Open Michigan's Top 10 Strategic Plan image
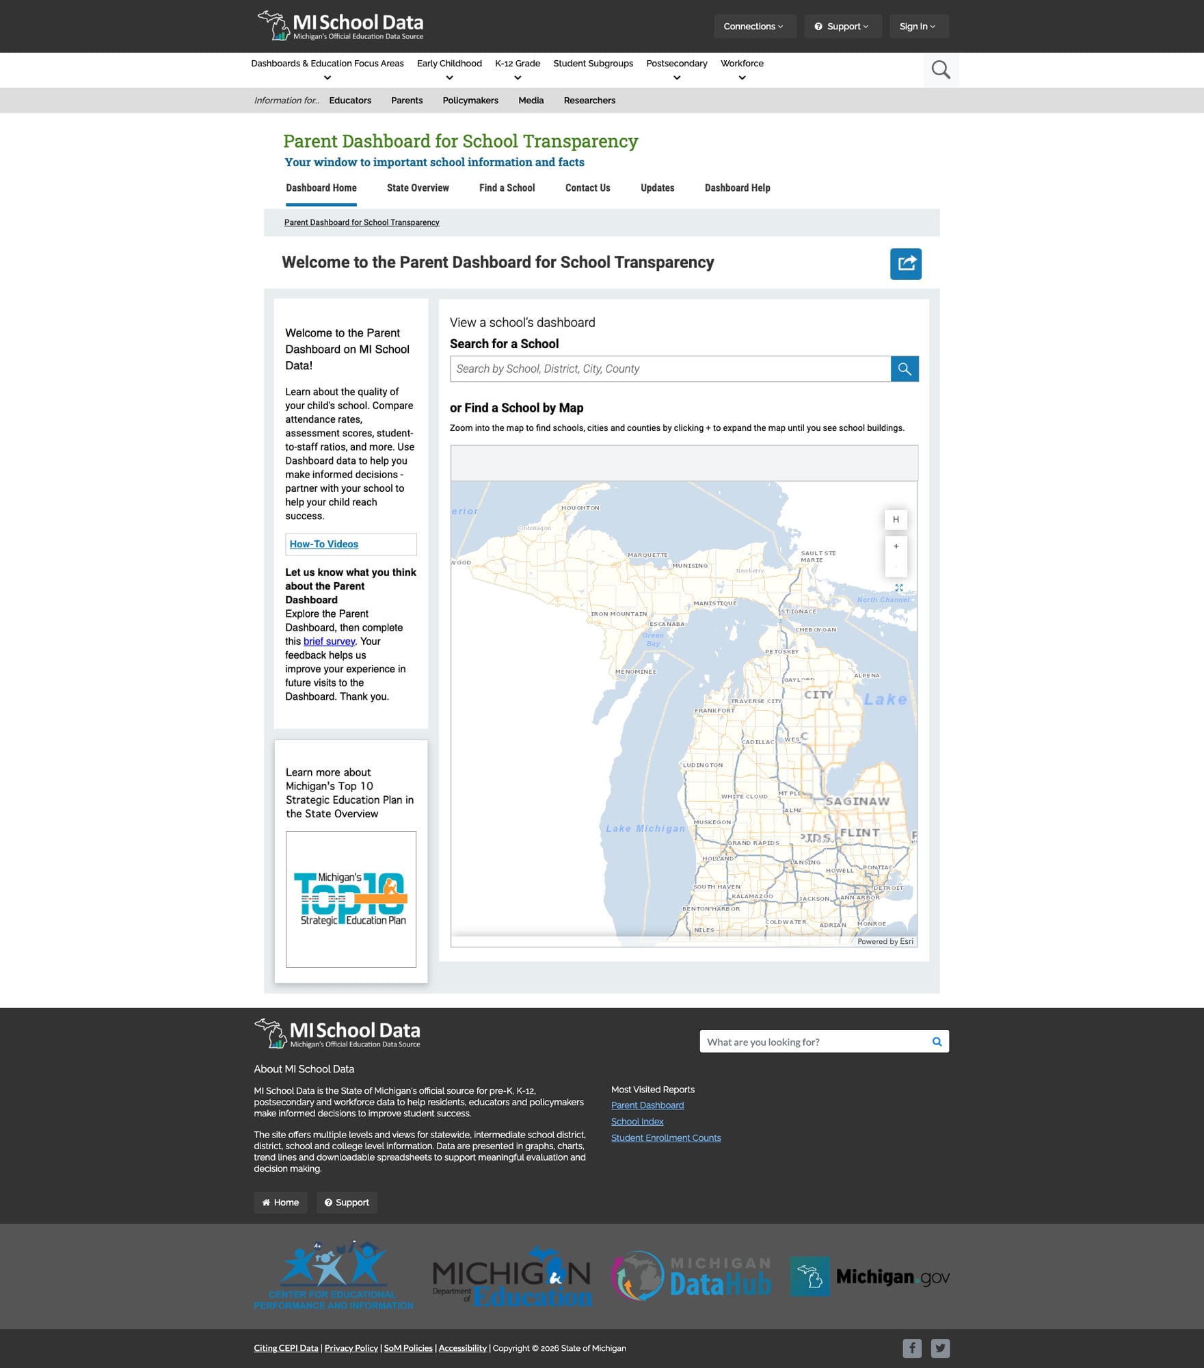The image size is (1204, 1368). click(x=351, y=899)
